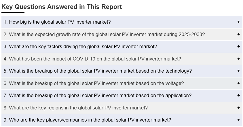Expand question 6 on breakup by voltage
Viewport: 243px width, 127px height.
(94, 83)
